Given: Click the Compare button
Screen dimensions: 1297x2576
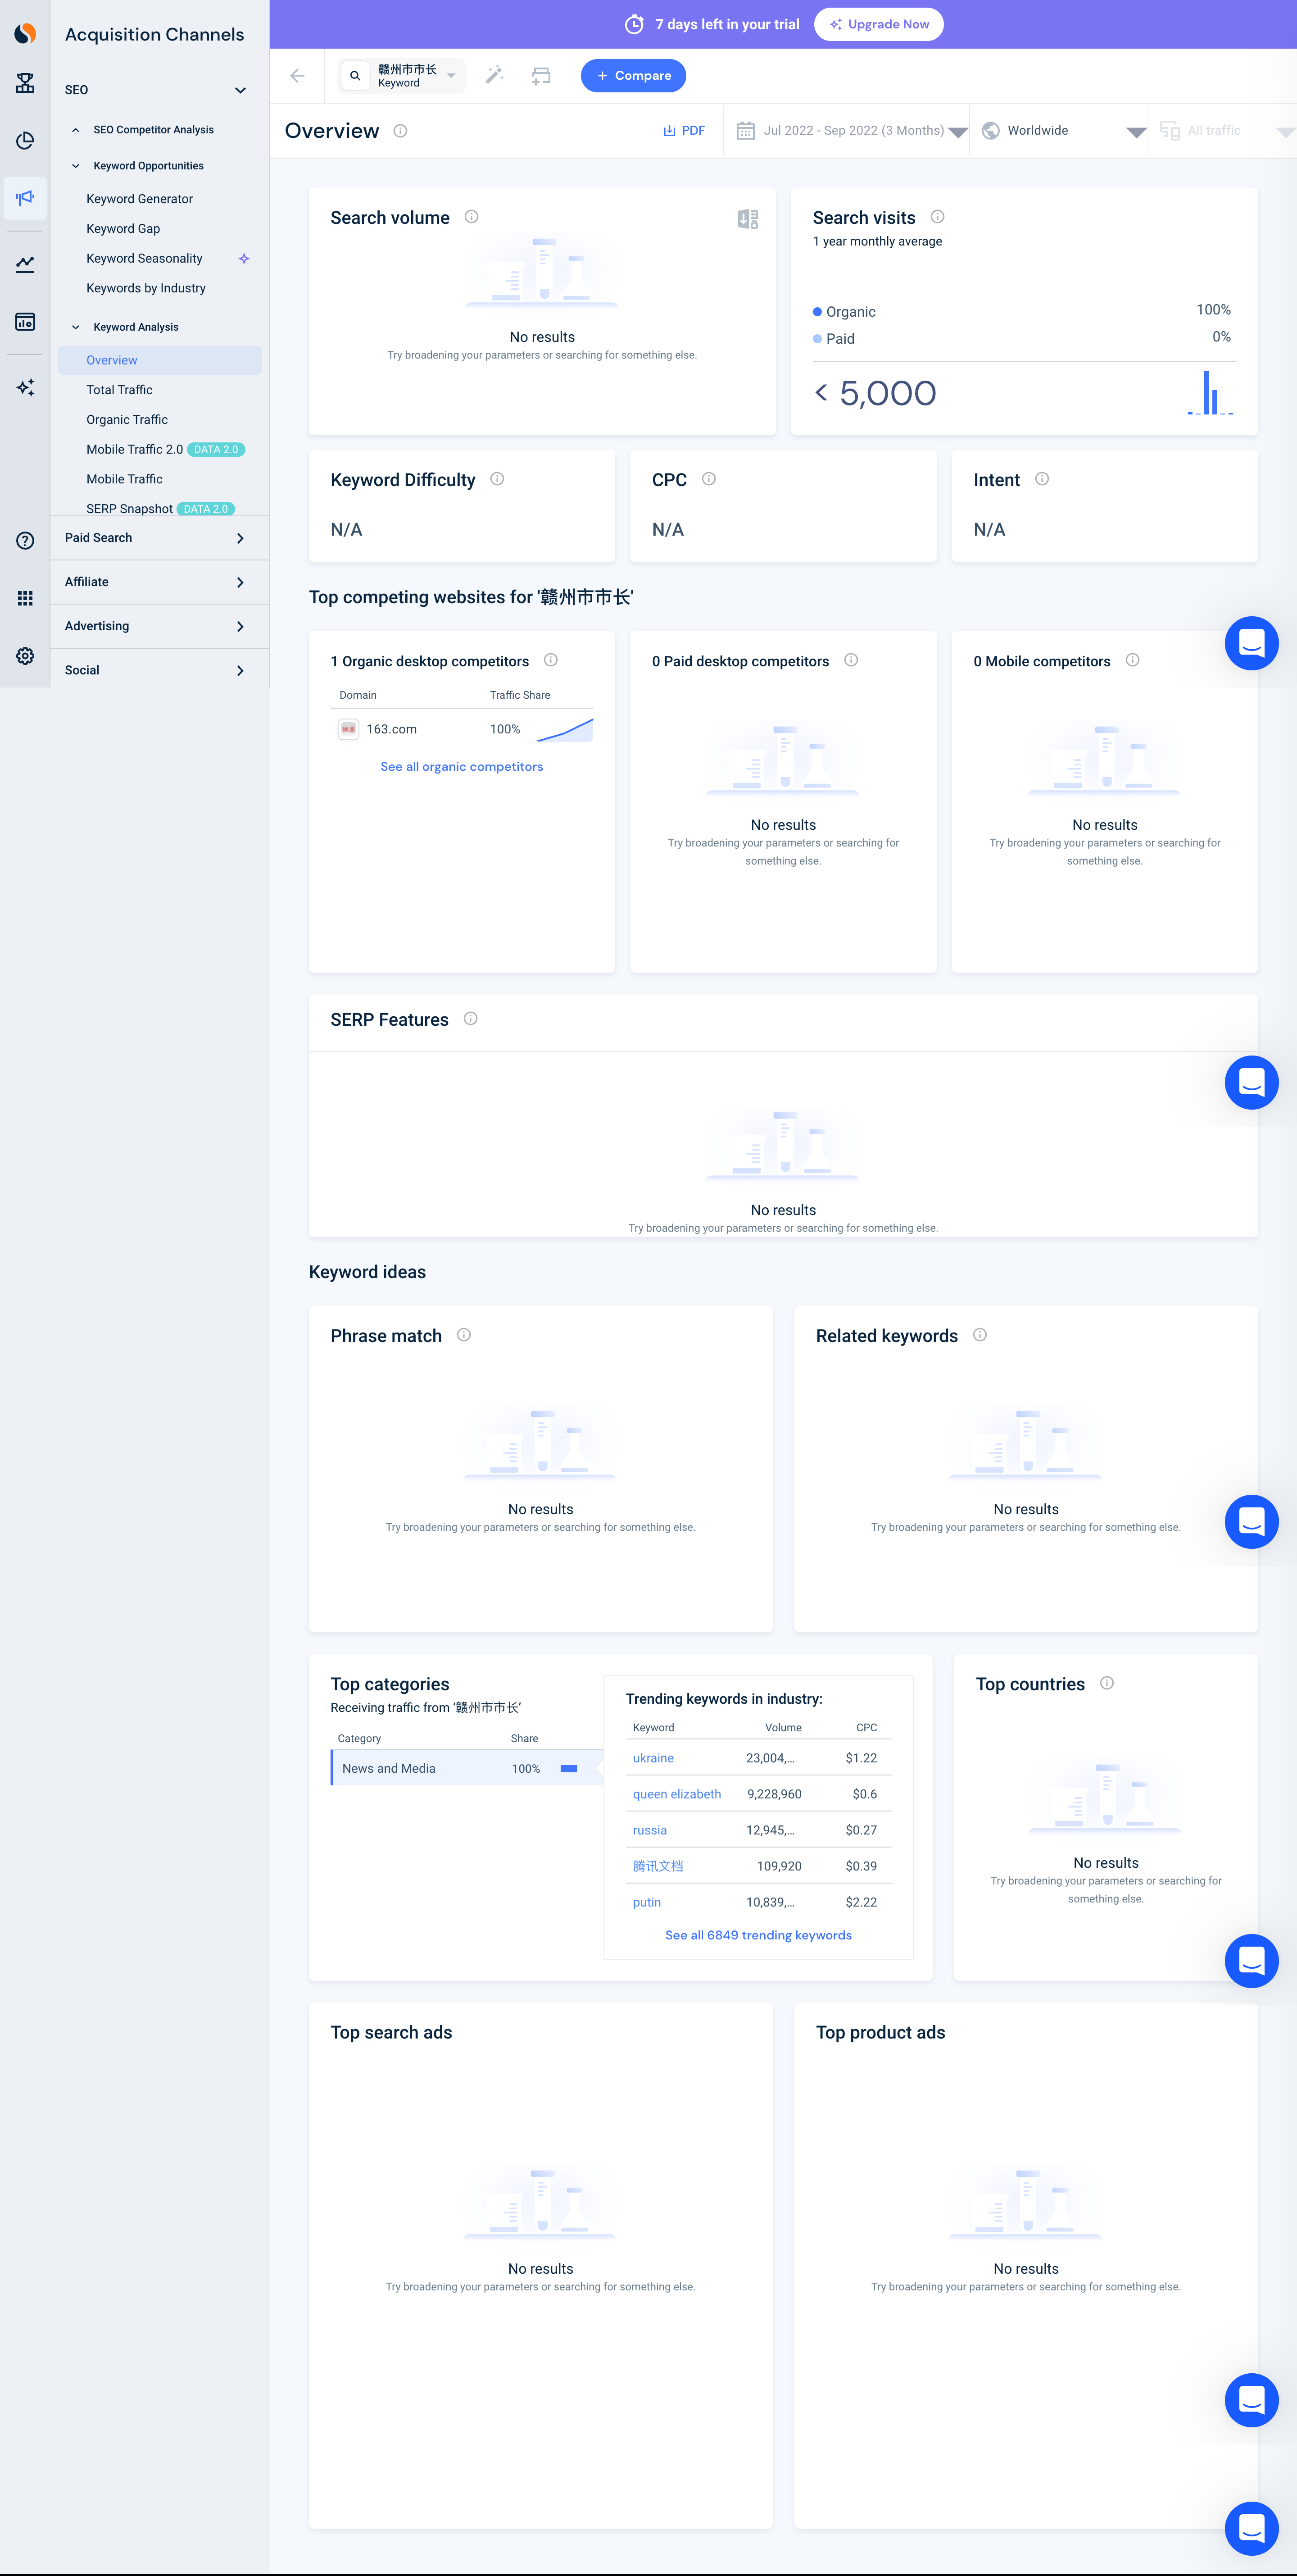Looking at the screenshot, I should [633, 76].
